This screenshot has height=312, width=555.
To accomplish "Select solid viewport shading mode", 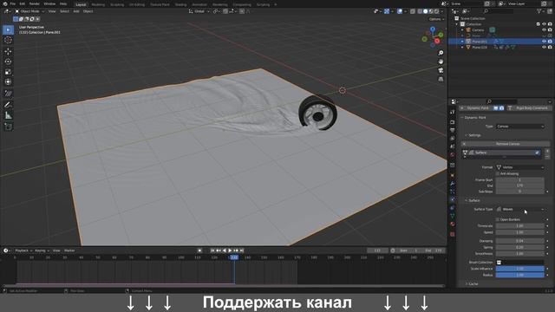I will 426,11.
